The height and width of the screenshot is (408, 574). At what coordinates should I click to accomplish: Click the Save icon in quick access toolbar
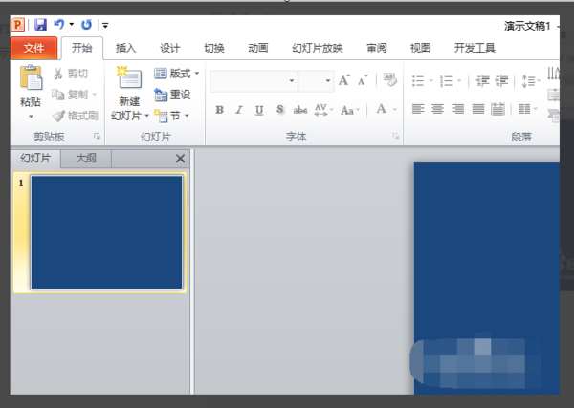(x=40, y=25)
